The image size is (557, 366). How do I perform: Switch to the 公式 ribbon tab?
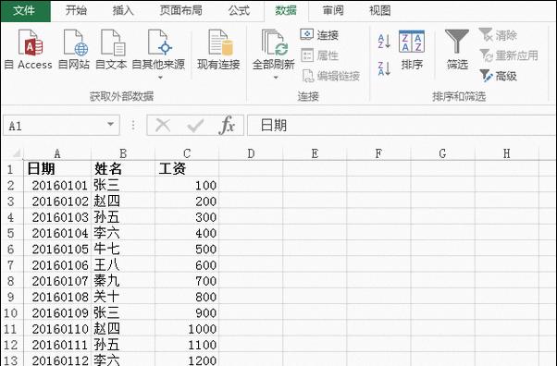coord(239,11)
